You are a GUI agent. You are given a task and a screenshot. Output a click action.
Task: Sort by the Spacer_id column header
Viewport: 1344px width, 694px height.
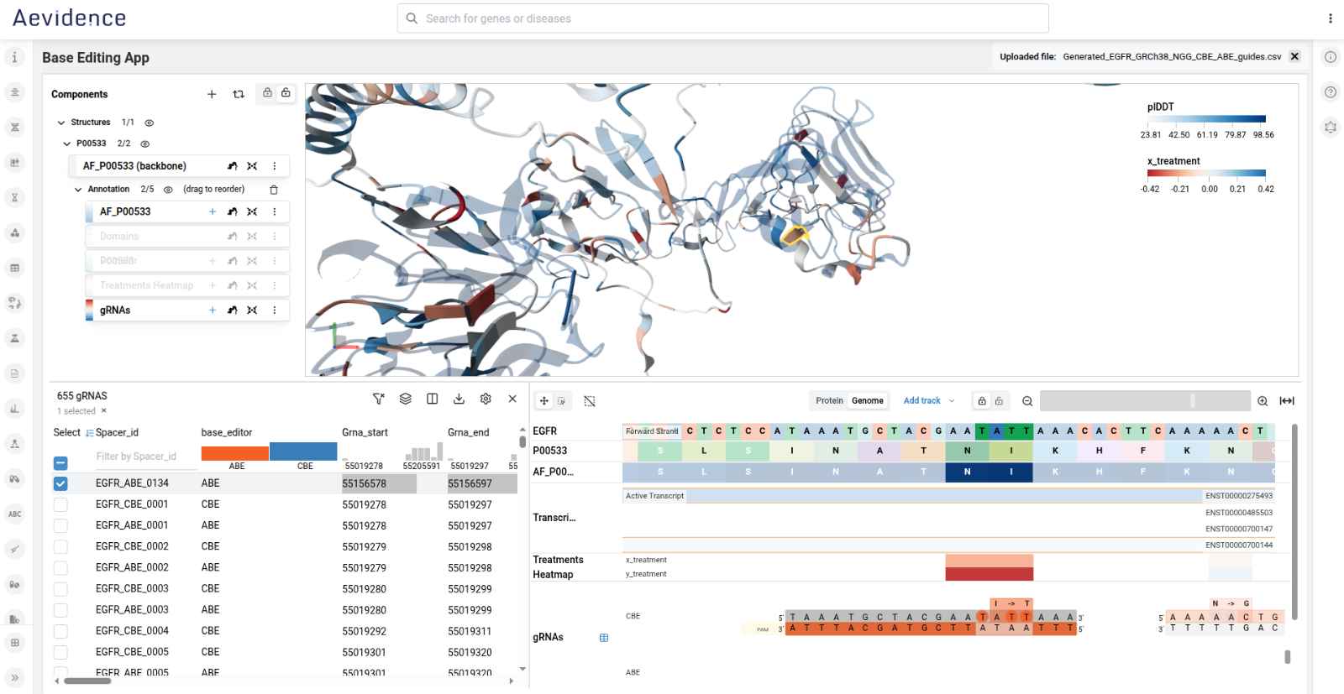pyautogui.click(x=117, y=433)
